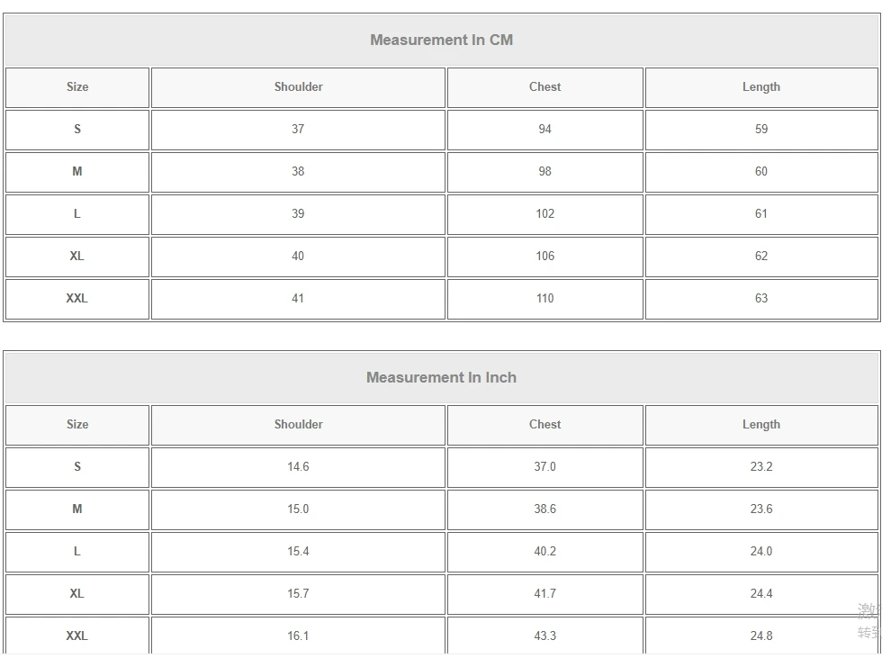This screenshot has height=658, width=882.
Task: Click the chest value 102 in the CM table
Action: coord(544,214)
